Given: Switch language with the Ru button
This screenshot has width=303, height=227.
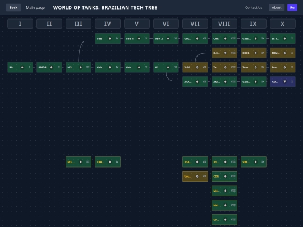Looking at the screenshot, I should [x=292, y=7].
